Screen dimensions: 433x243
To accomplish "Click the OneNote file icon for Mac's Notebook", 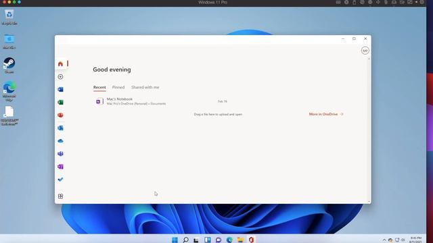I will pos(99,101).
